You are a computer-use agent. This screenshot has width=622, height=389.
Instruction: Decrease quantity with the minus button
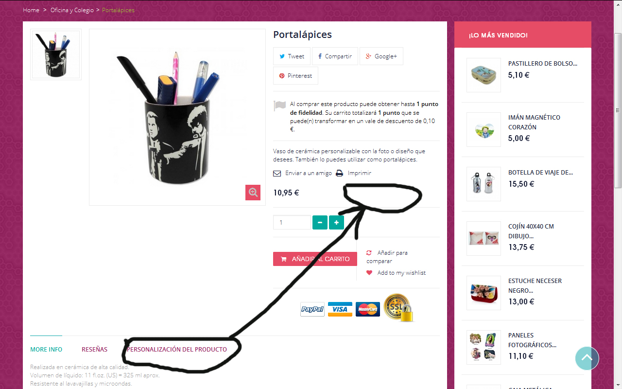(x=320, y=223)
